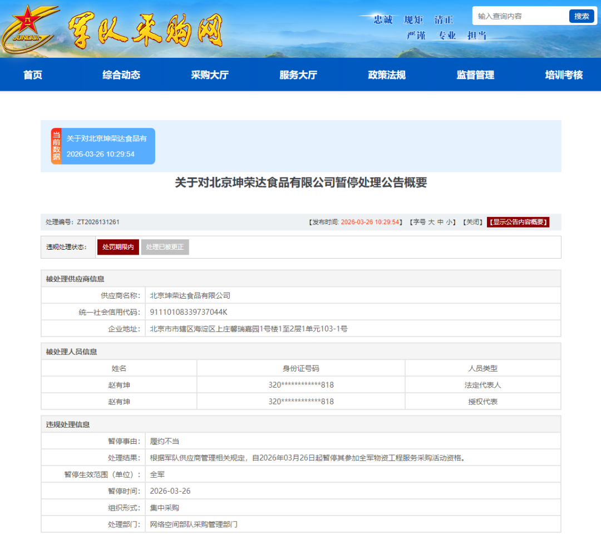
Task: Open the 采购大厅 section
Action: click(210, 75)
